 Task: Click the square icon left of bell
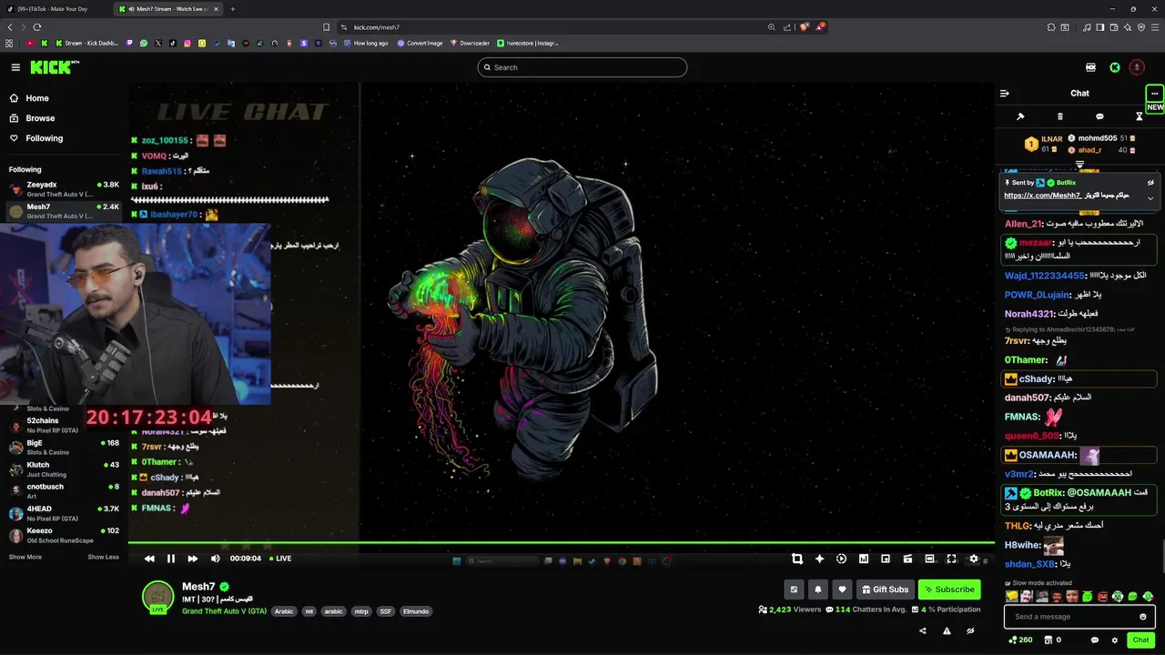click(794, 589)
